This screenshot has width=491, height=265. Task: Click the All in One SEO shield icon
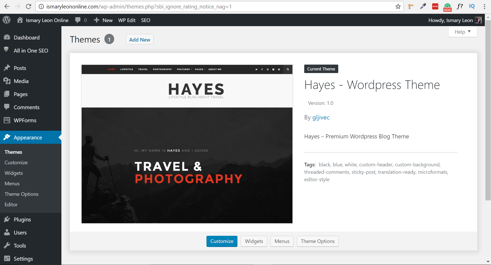[x=6, y=49]
